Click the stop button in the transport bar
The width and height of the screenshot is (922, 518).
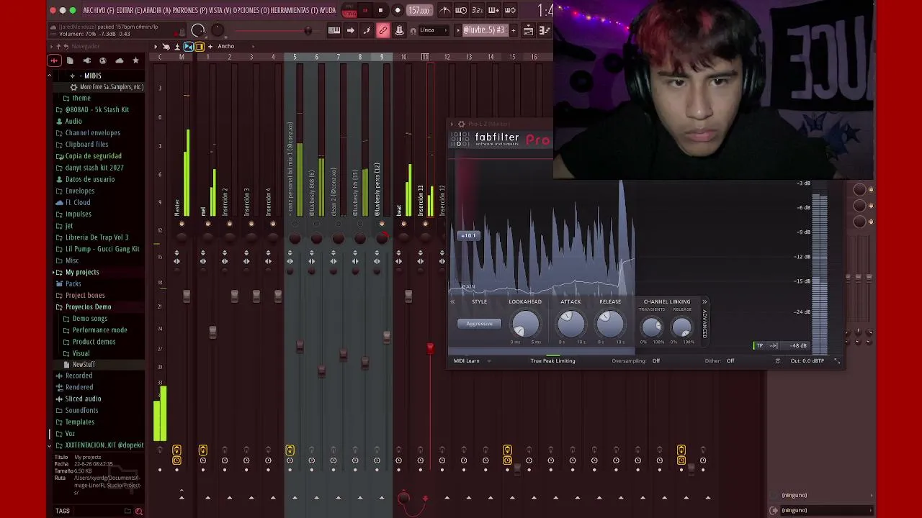[x=380, y=10]
